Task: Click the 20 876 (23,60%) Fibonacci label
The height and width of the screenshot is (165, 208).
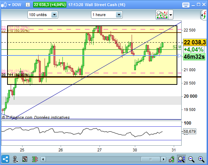Action: tap(15, 71)
